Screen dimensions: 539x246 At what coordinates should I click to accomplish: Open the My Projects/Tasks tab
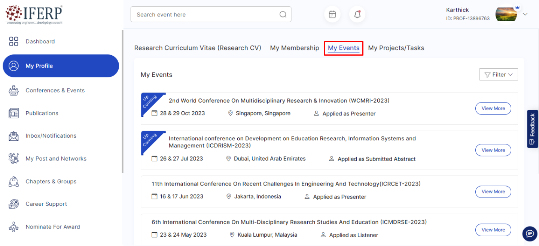point(396,48)
